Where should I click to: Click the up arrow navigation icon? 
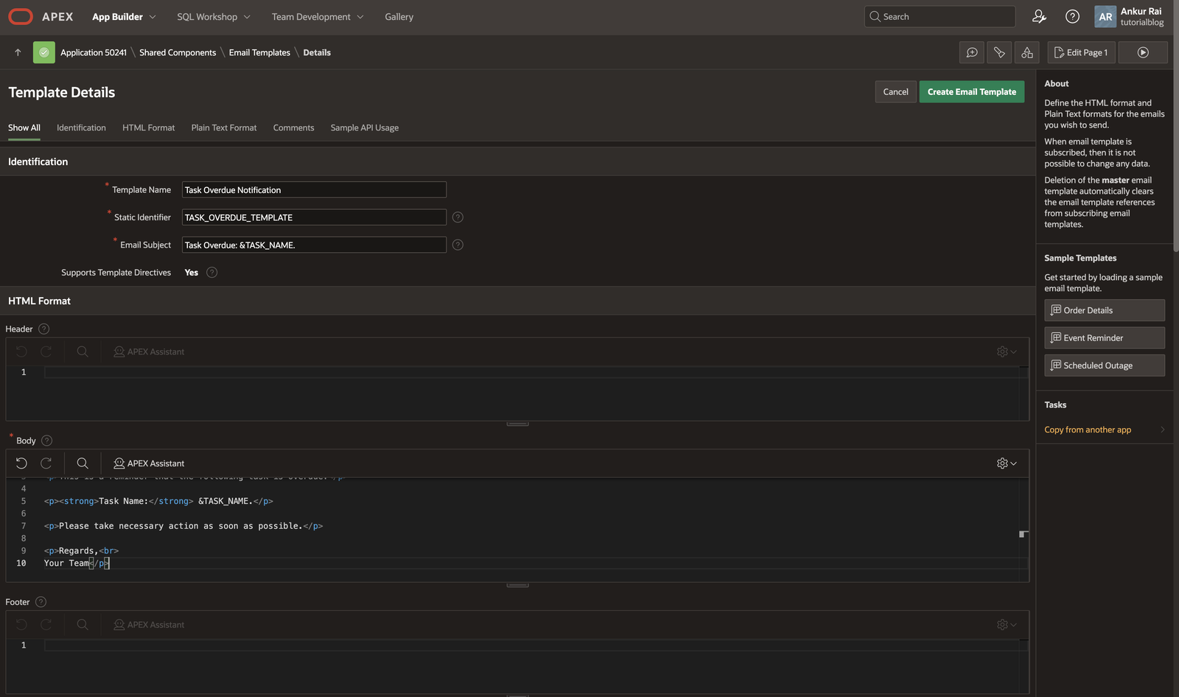18,52
